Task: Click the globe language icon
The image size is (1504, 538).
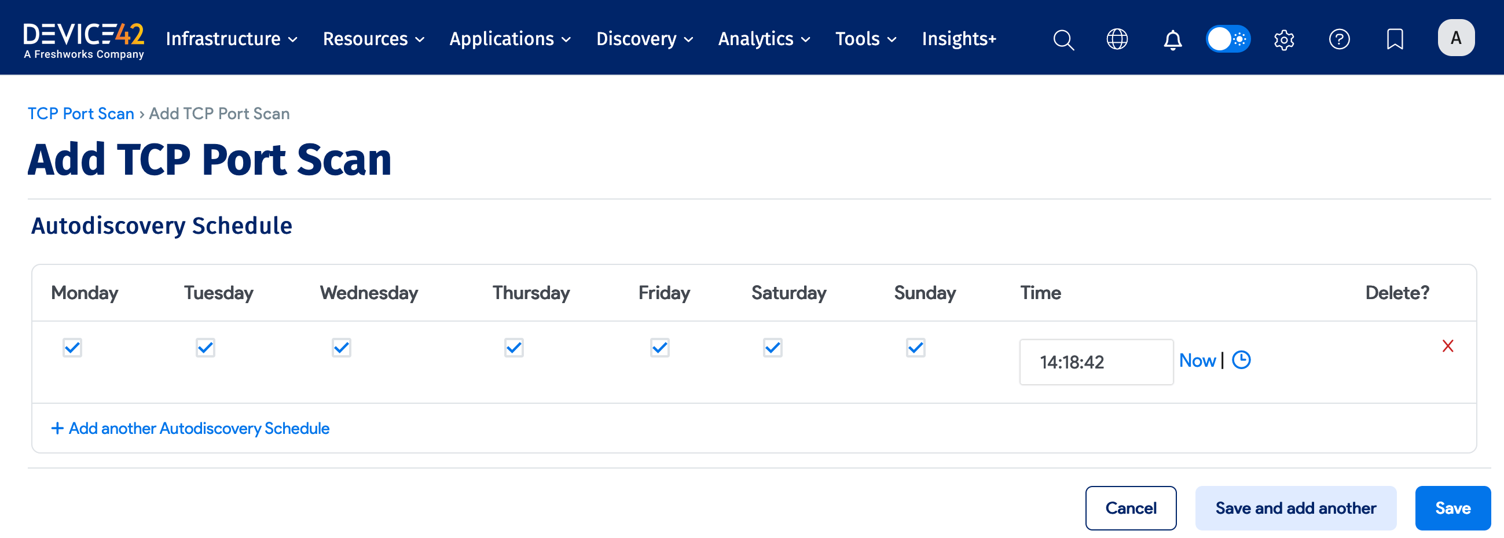Action: coord(1117,40)
